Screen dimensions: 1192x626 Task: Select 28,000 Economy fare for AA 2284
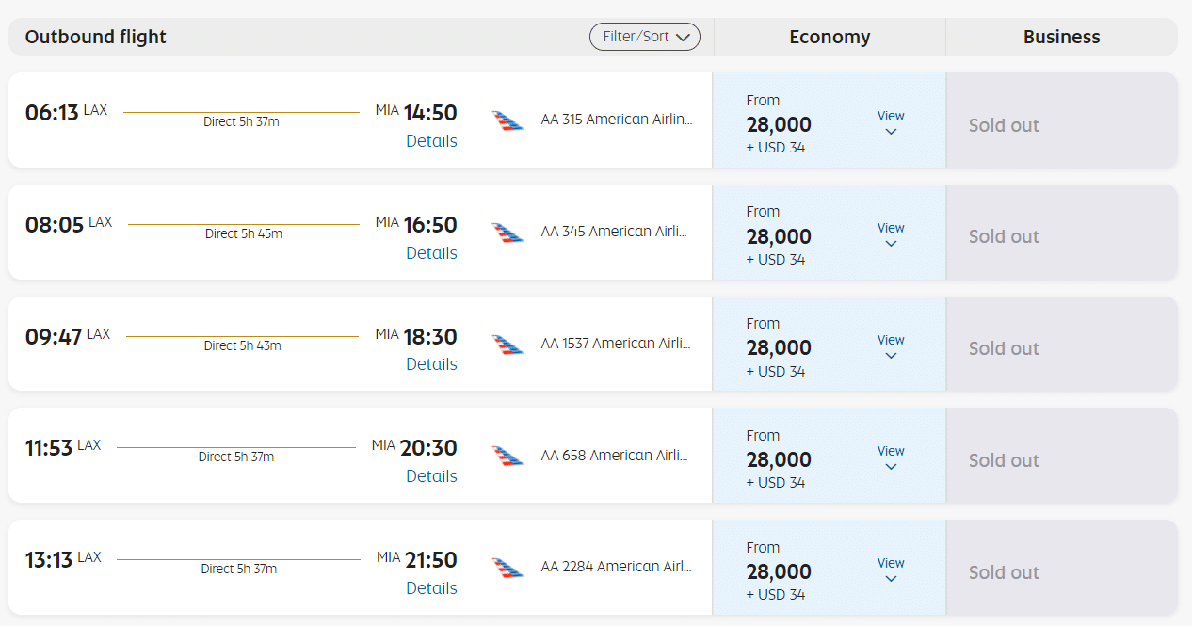[x=779, y=571]
